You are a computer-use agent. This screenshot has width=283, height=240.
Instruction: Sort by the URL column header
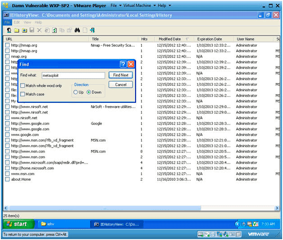tap(46, 39)
